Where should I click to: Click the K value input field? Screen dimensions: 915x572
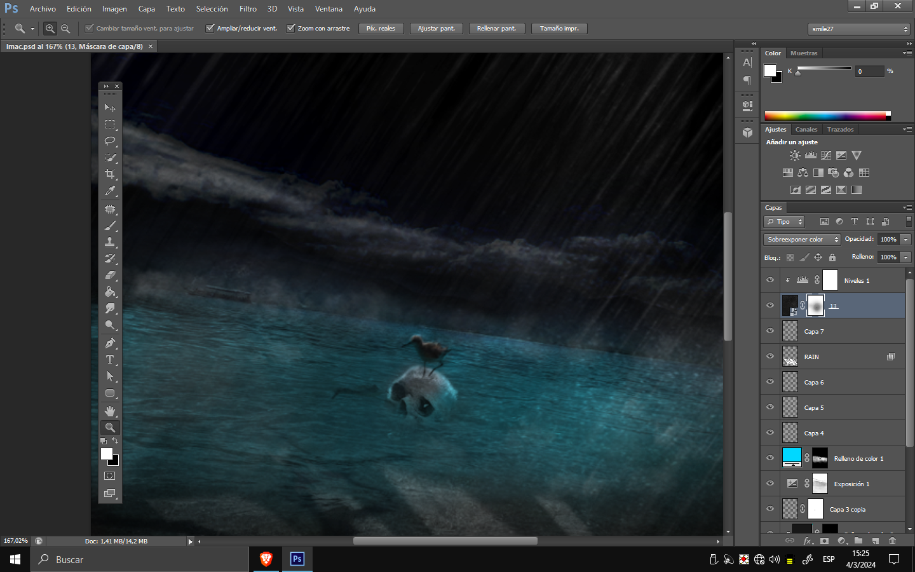(869, 71)
